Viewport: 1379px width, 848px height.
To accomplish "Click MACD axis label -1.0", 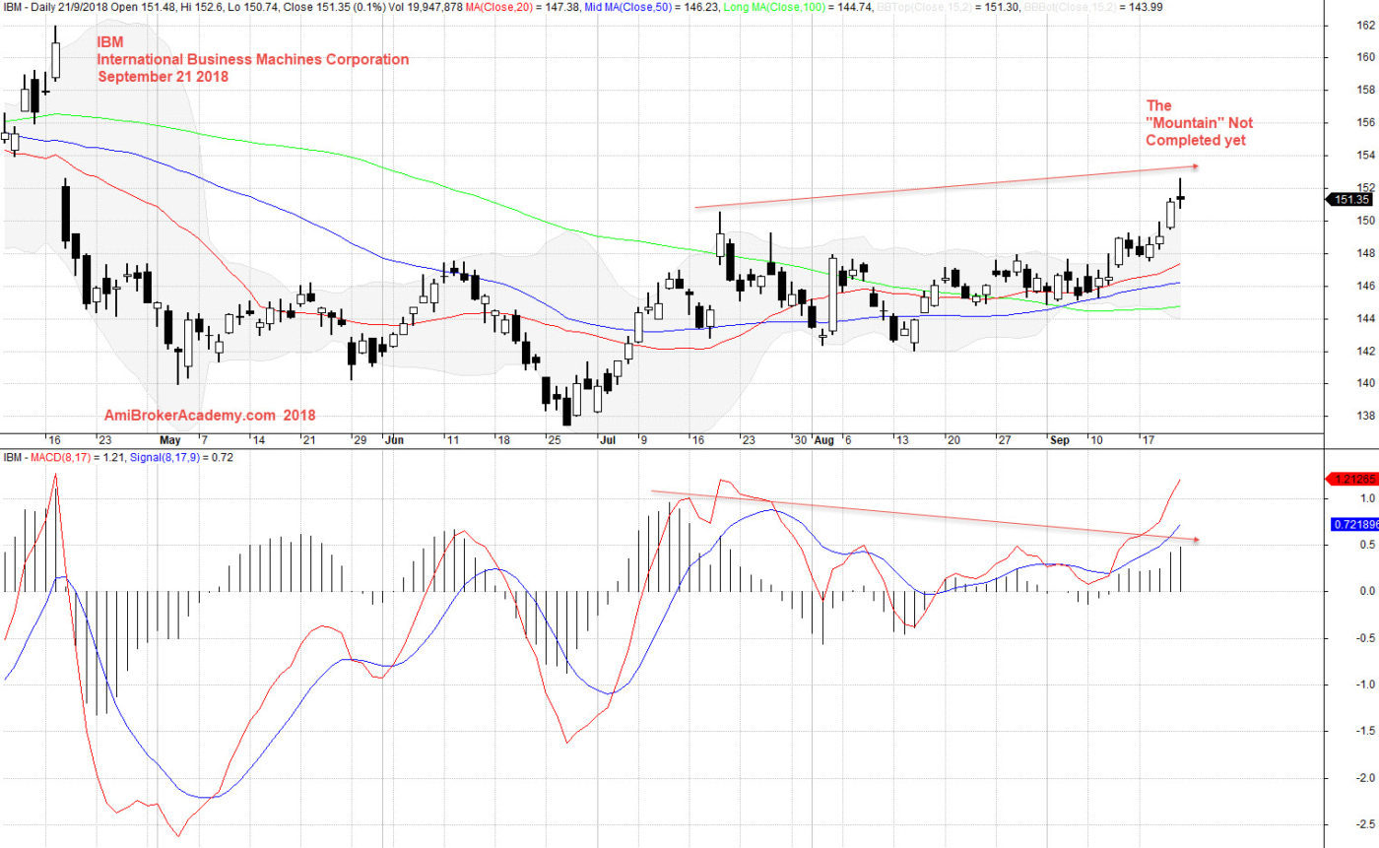I will (1365, 685).
